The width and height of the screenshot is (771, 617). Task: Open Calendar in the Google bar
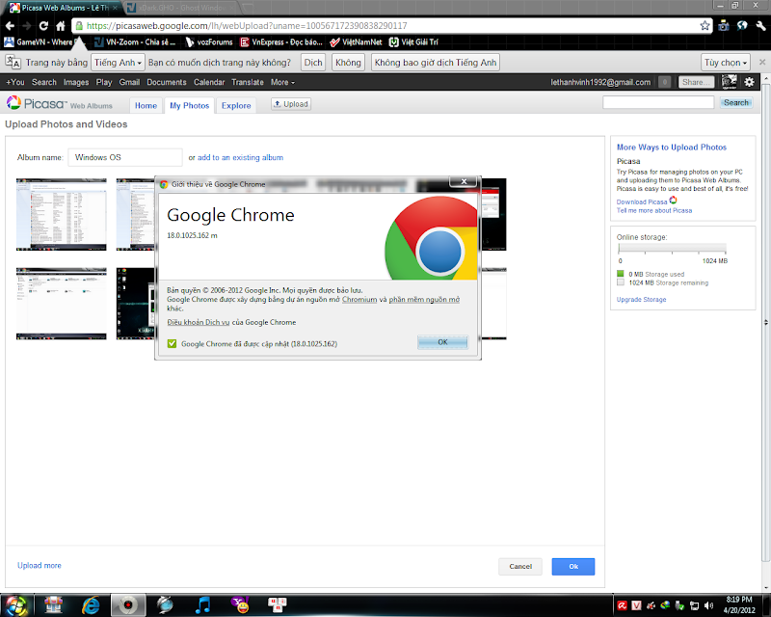(x=209, y=82)
